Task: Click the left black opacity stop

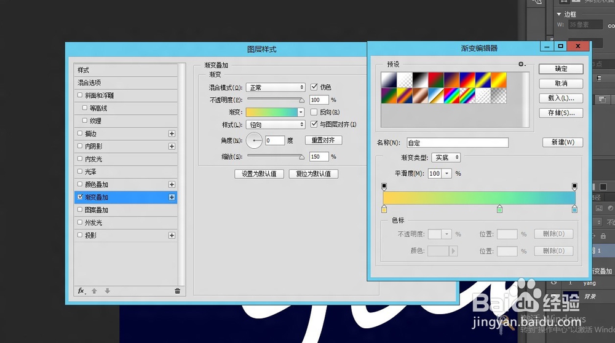Action: click(x=384, y=186)
